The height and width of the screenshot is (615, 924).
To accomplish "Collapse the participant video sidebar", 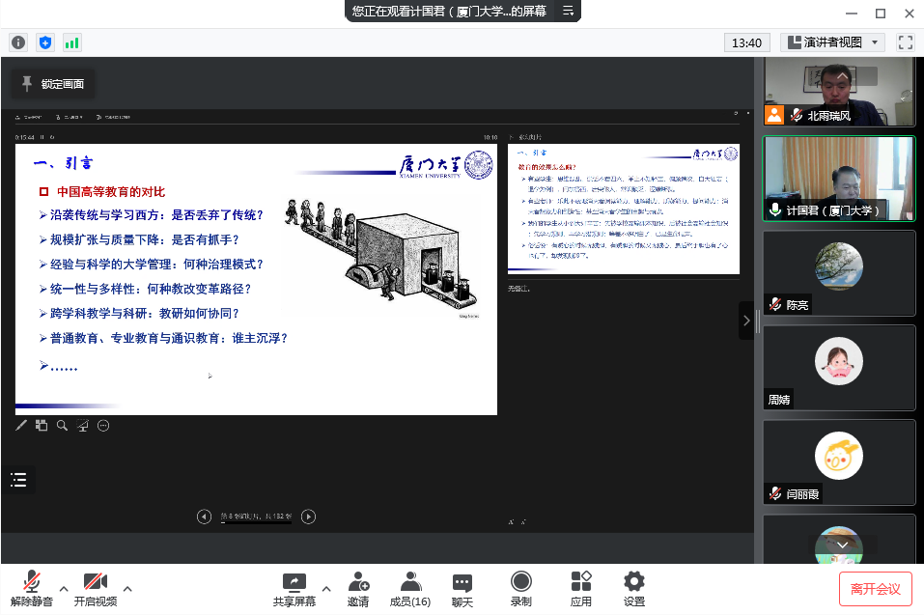I will coord(745,321).
